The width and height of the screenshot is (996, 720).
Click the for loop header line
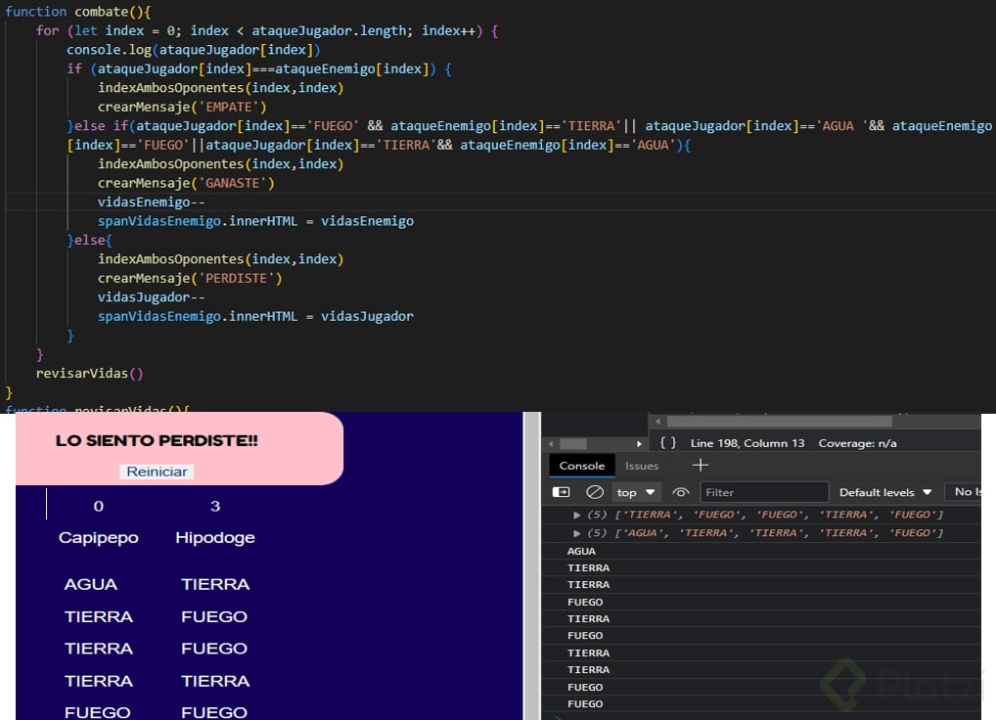(x=267, y=30)
